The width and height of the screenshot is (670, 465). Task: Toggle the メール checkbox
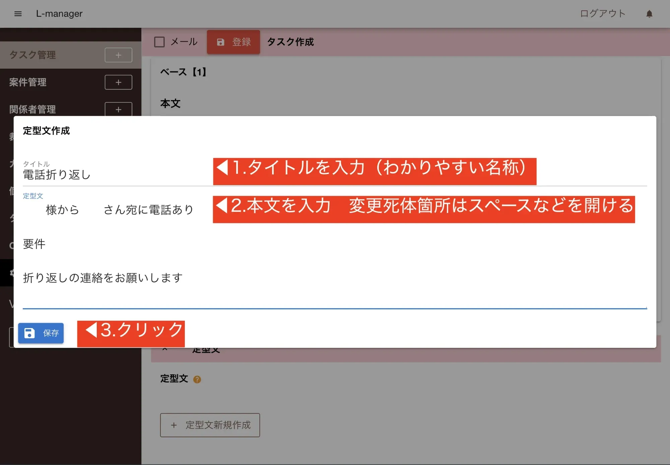click(x=159, y=42)
